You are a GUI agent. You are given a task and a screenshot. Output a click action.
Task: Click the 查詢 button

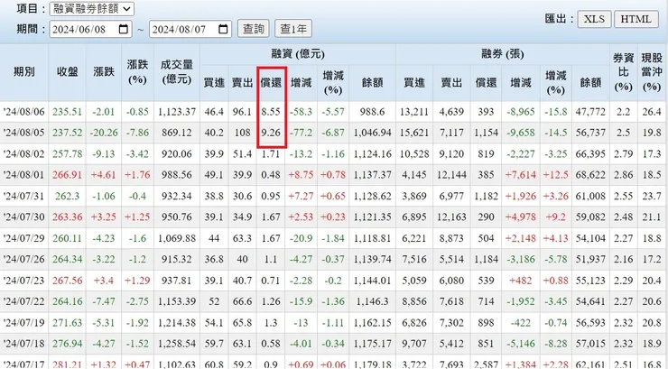tap(253, 29)
